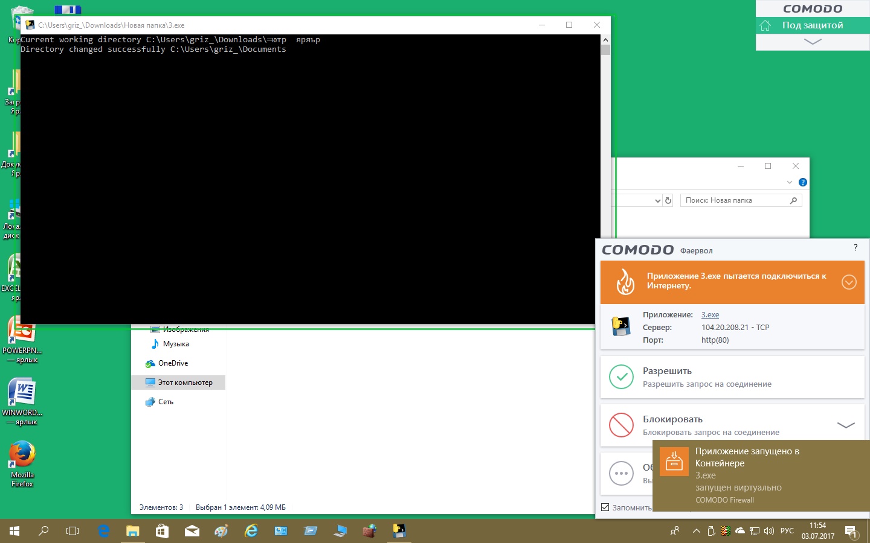
Task: Click the server address 104.20.208.21 - TCP
Action: click(x=735, y=328)
